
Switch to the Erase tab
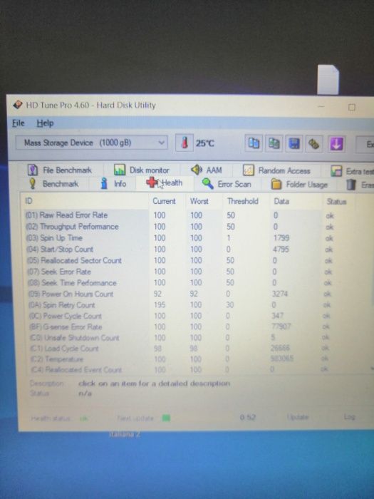359,185
